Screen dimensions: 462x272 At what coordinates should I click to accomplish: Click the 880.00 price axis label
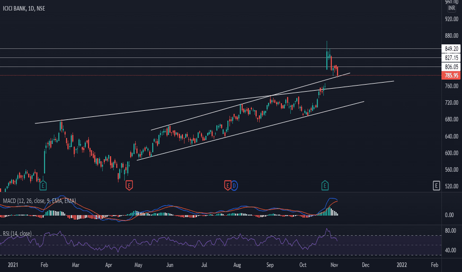tap(452, 36)
